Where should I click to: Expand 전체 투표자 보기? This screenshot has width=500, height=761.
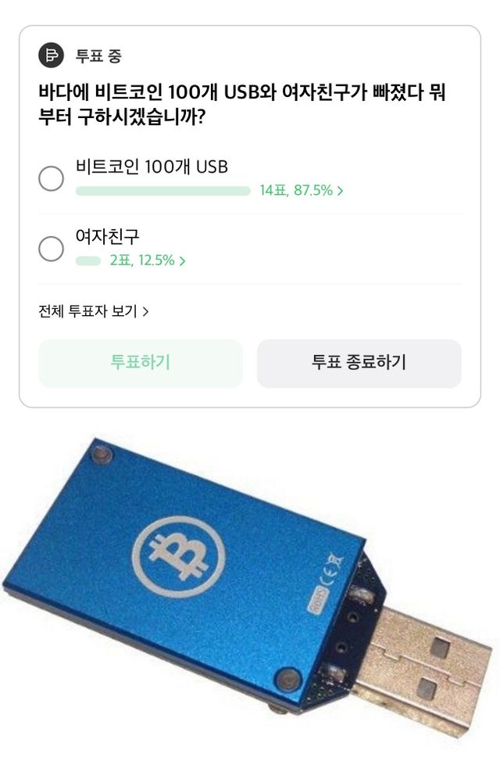coord(94,311)
